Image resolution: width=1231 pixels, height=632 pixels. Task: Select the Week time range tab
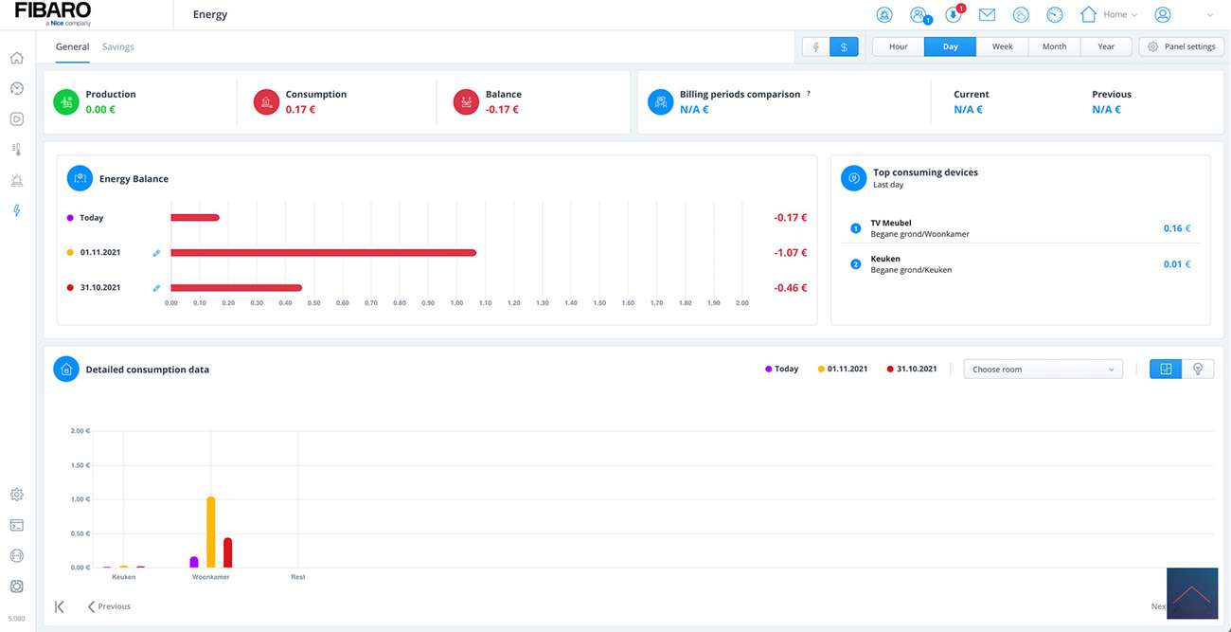tap(1002, 46)
